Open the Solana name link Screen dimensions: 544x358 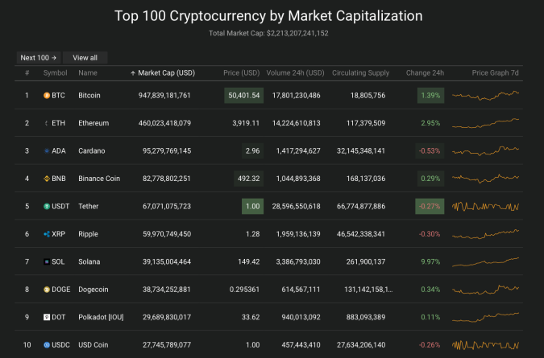coord(89,261)
